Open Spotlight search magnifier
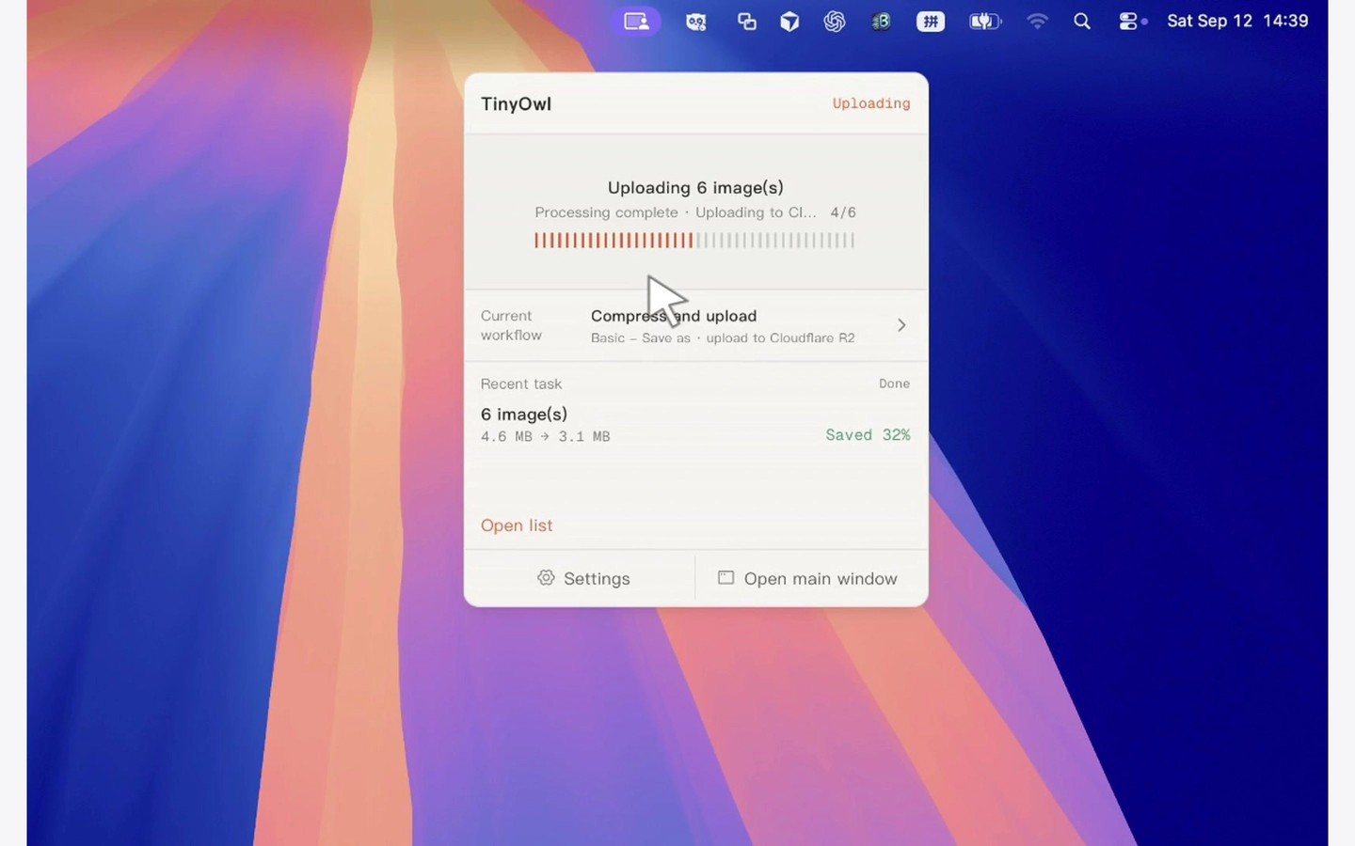The height and width of the screenshot is (846, 1355). 1082,22
